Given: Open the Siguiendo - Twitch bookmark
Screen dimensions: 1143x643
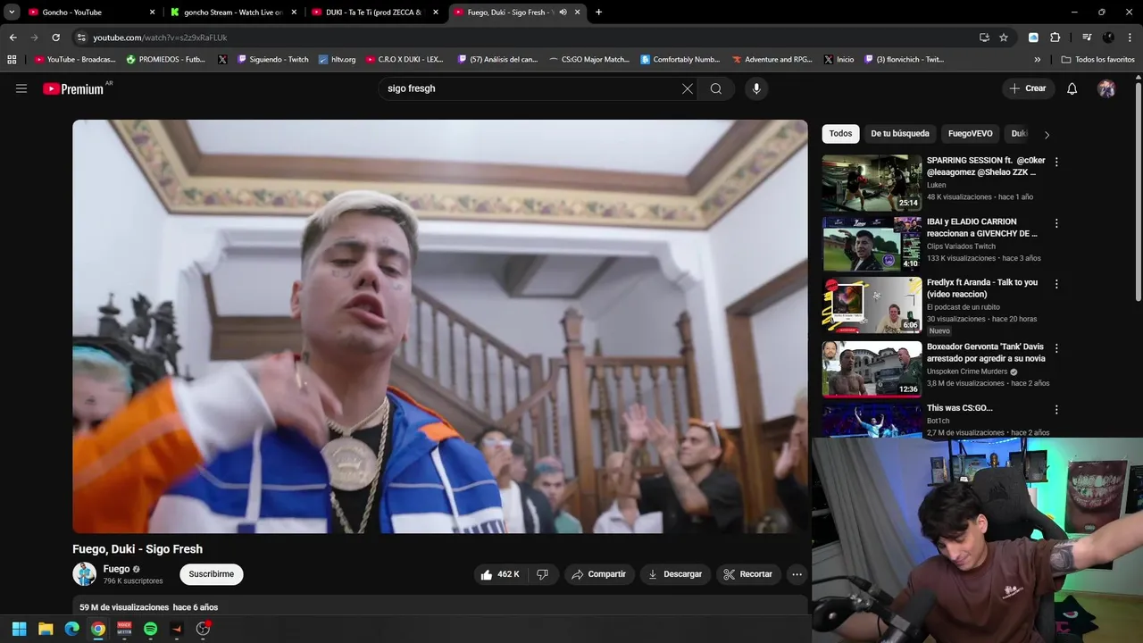Looking at the screenshot, I should 272,59.
